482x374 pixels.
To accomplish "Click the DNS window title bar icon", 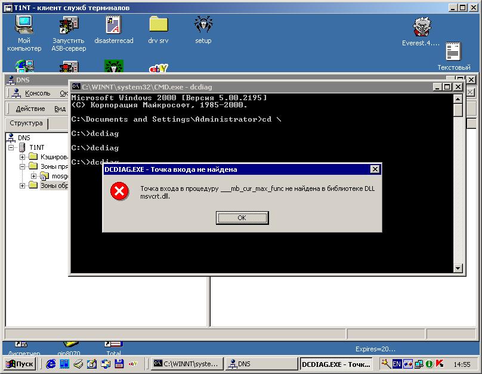I will click(11, 80).
